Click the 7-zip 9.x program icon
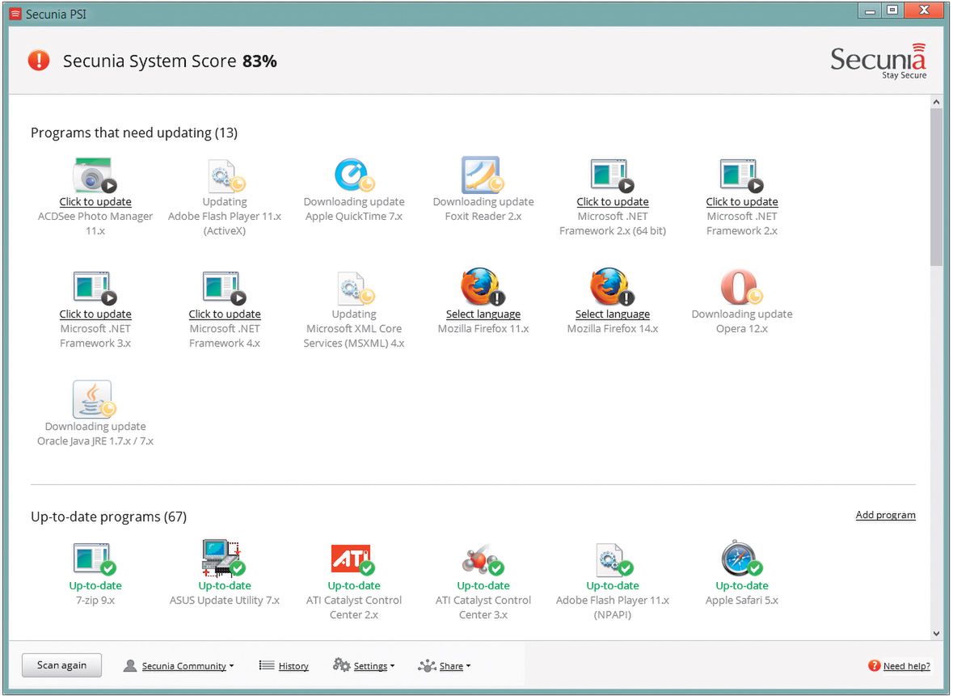Viewport: 953px width, 696px height. point(95,559)
